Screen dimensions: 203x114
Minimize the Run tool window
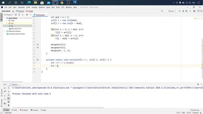coord(201,84)
